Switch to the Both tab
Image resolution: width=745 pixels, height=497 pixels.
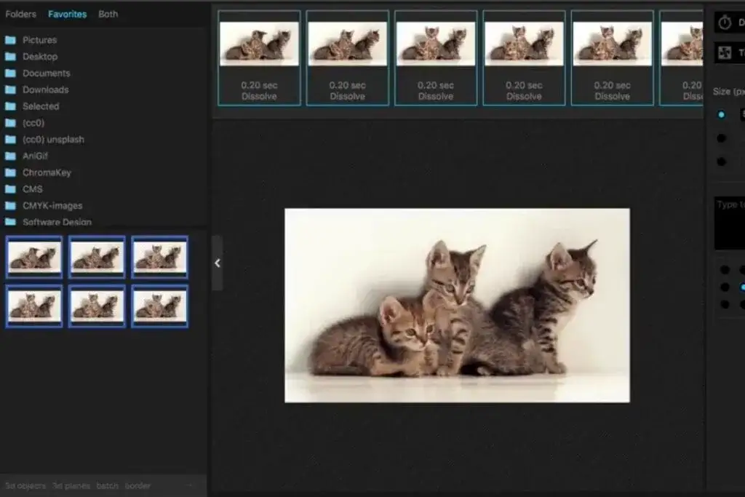tap(108, 14)
